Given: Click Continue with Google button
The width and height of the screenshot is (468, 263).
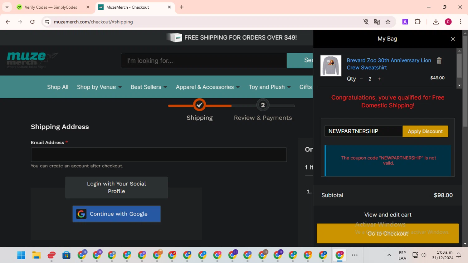Looking at the screenshot, I should (117, 214).
